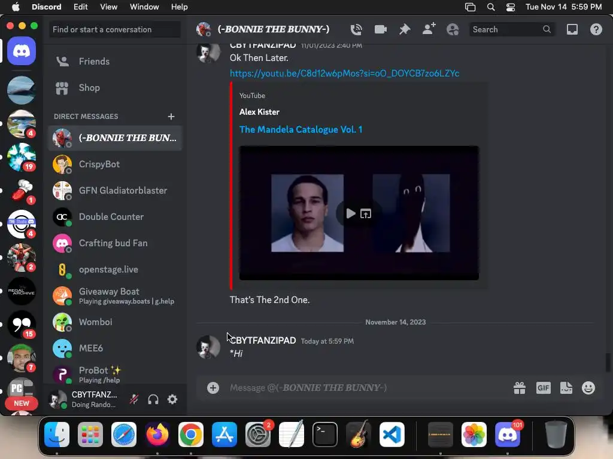Open Terminal from the Dock

[x=325, y=434]
